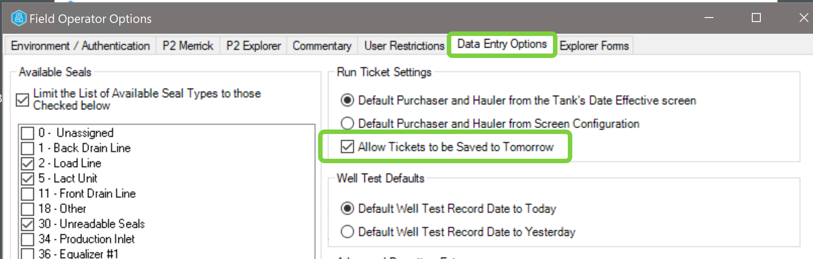Screen dimensions: 813x259
Task: Check the 11 - Front Drain Line seal
Action: tap(28, 194)
